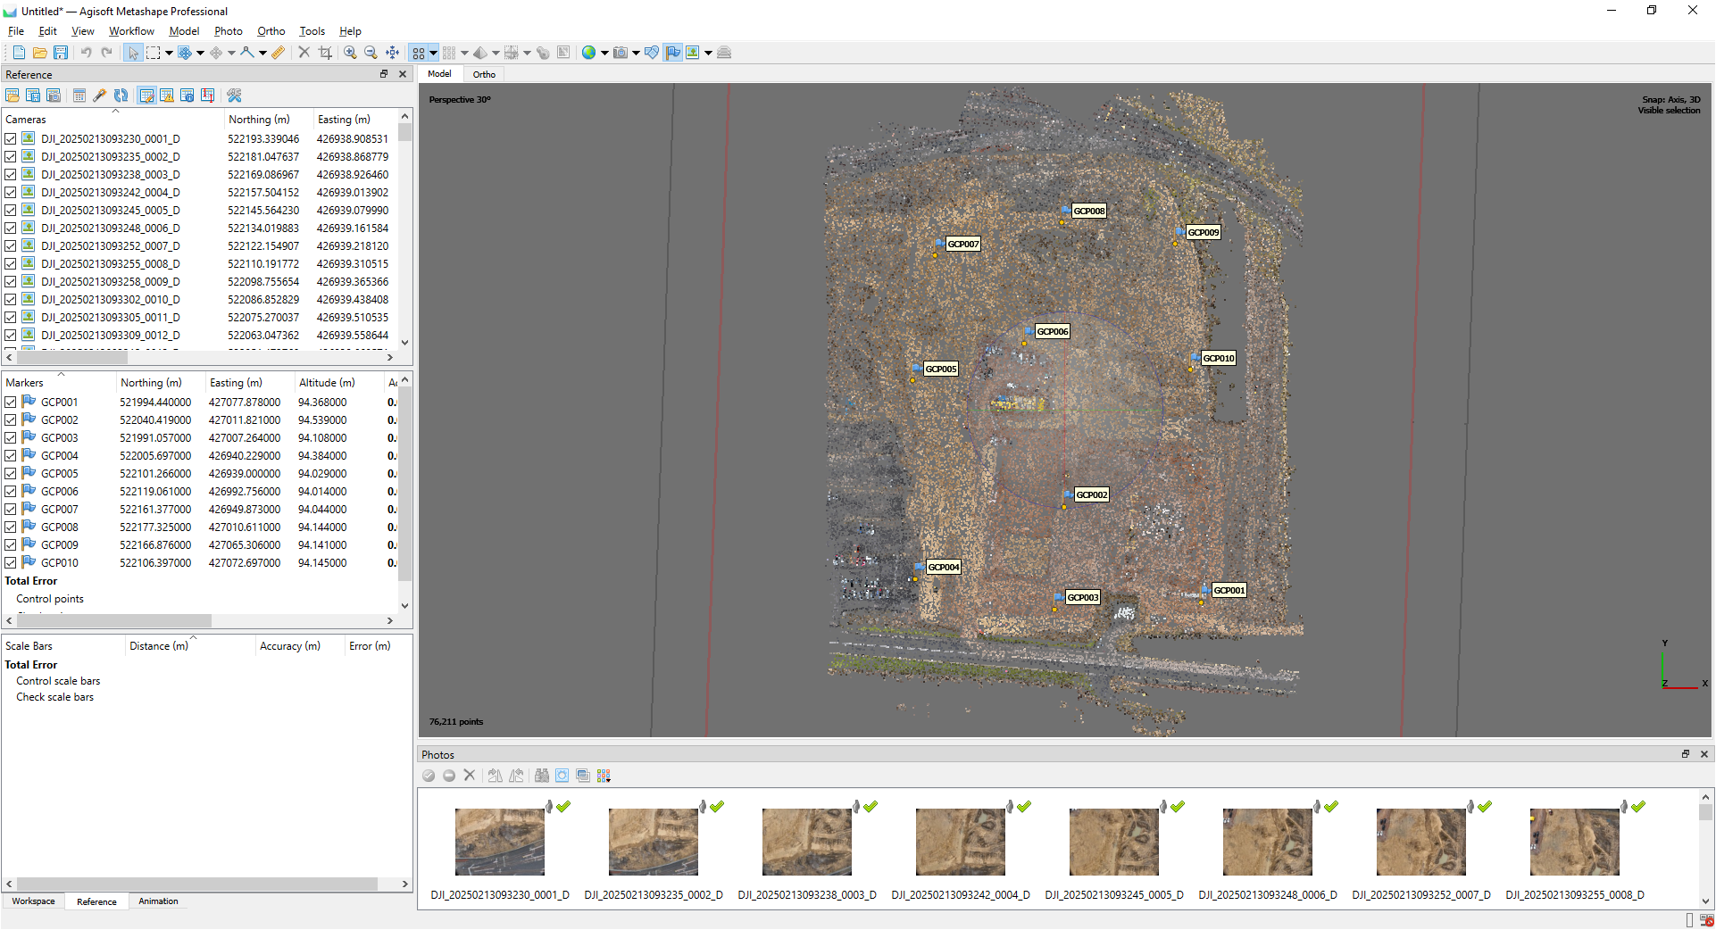Screen dimensions: 1716x930
Task: Activate the Rectangle selection tool
Action: pyautogui.click(x=154, y=53)
